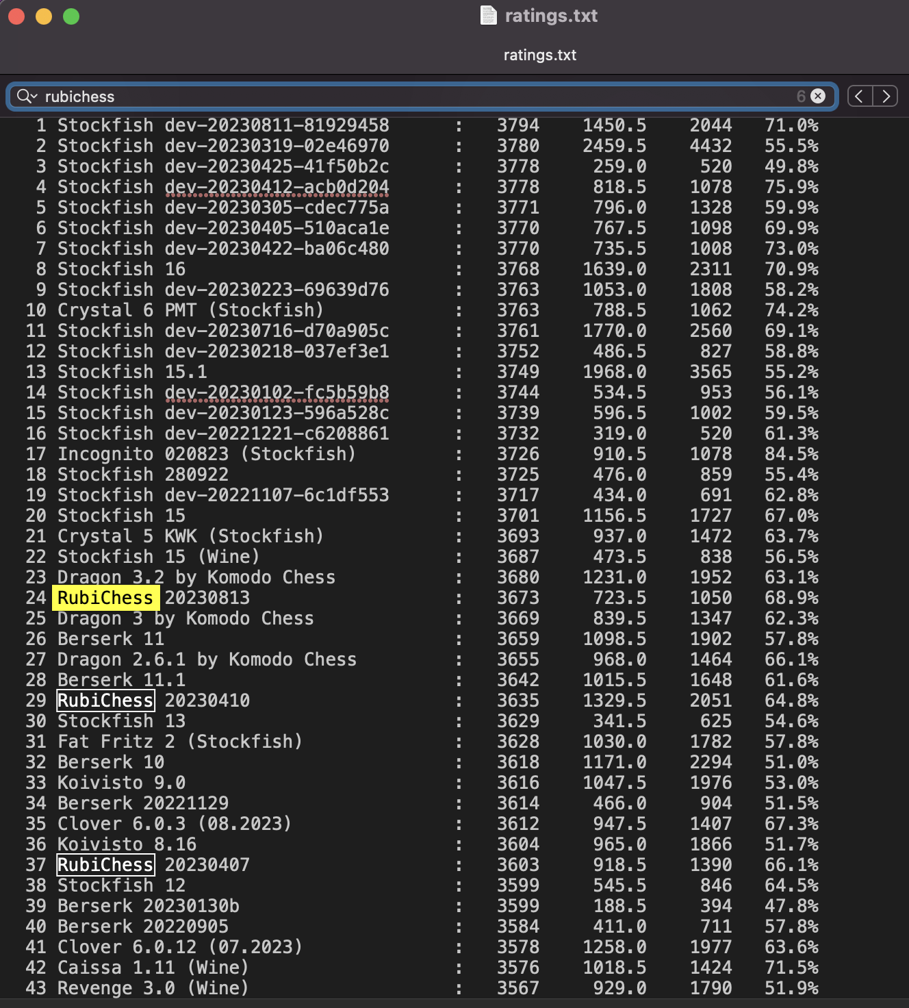The width and height of the screenshot is (909, 1008).
Task: Click games count 4432 on line 2
Action: (711, 146)
